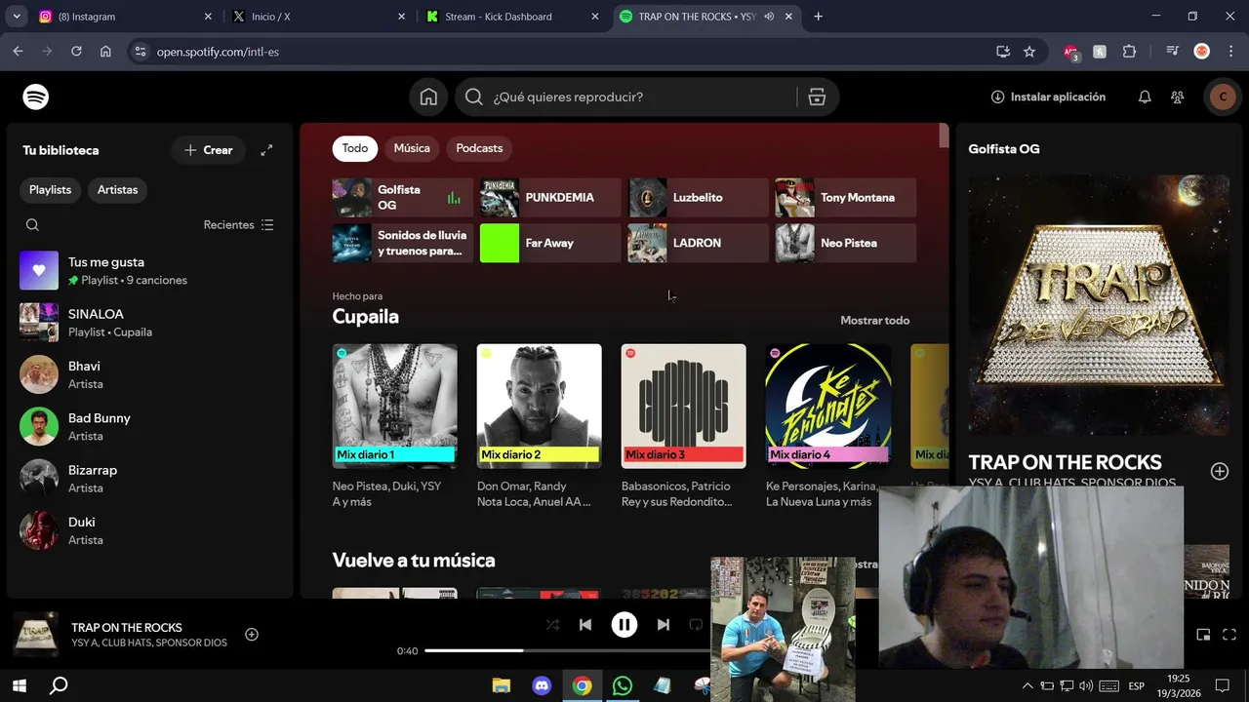Viewport: 1249px width, 702px height.
Task: Go back in Chrome
Action: 18,52
